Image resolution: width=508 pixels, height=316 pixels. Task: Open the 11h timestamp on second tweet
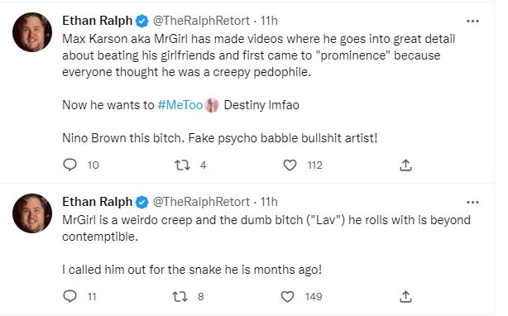269,202
